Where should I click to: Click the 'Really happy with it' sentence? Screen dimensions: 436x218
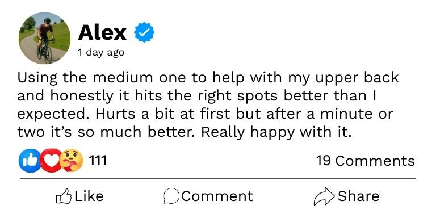tap(275, 133)
